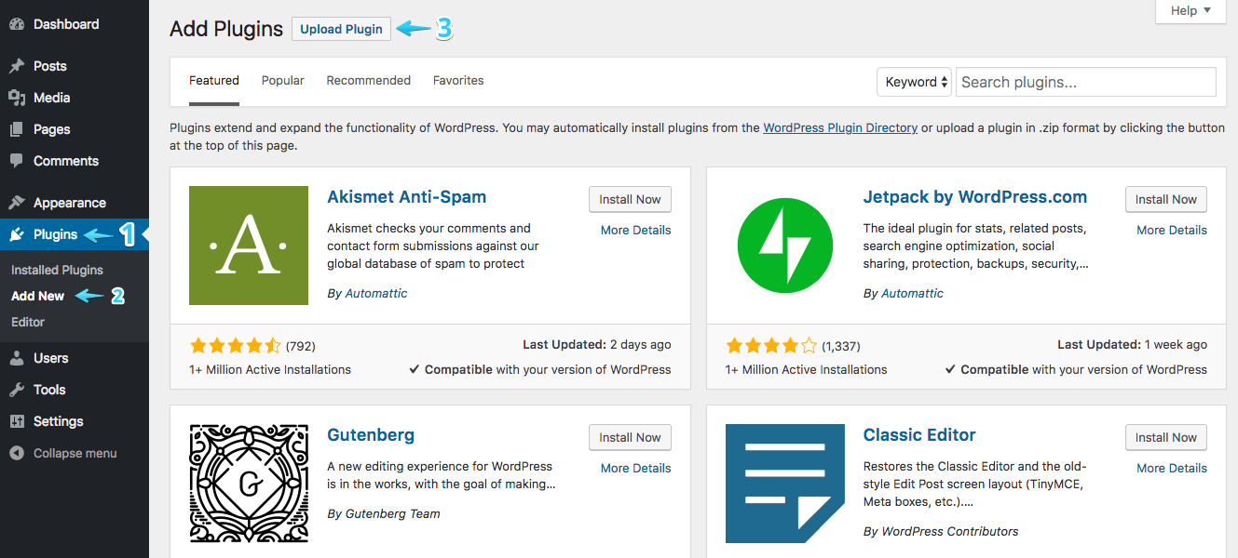Click the Automattic author link under Akismet
This screenshot has height=558, width=1238.
click(x=376, y=293)
